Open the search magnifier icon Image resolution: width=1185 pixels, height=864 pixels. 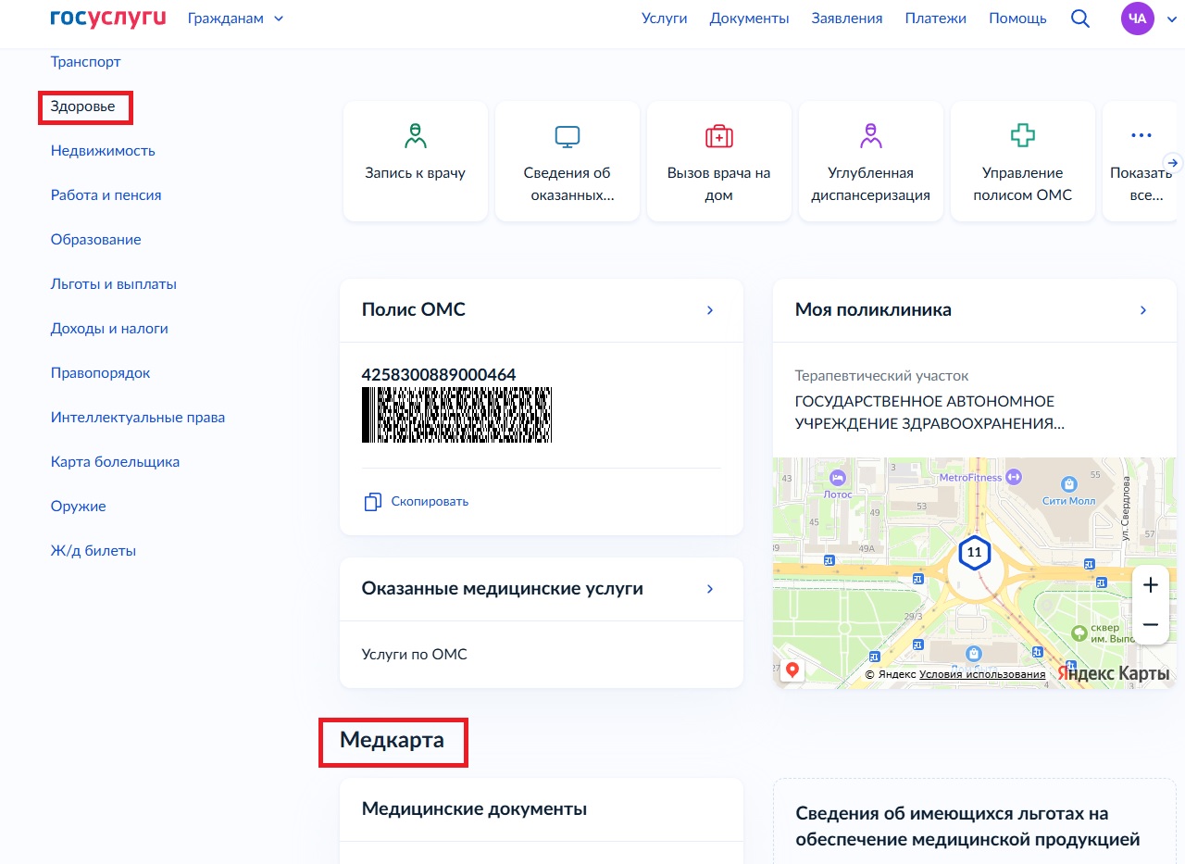(1079, 18)
